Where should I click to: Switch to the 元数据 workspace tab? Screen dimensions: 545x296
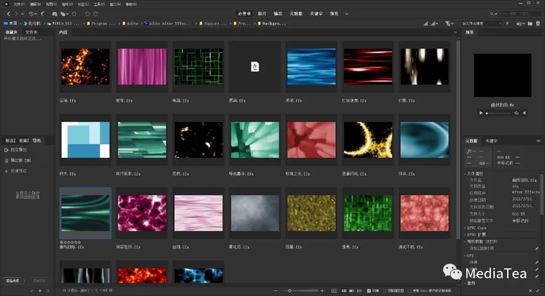[296, 14]
